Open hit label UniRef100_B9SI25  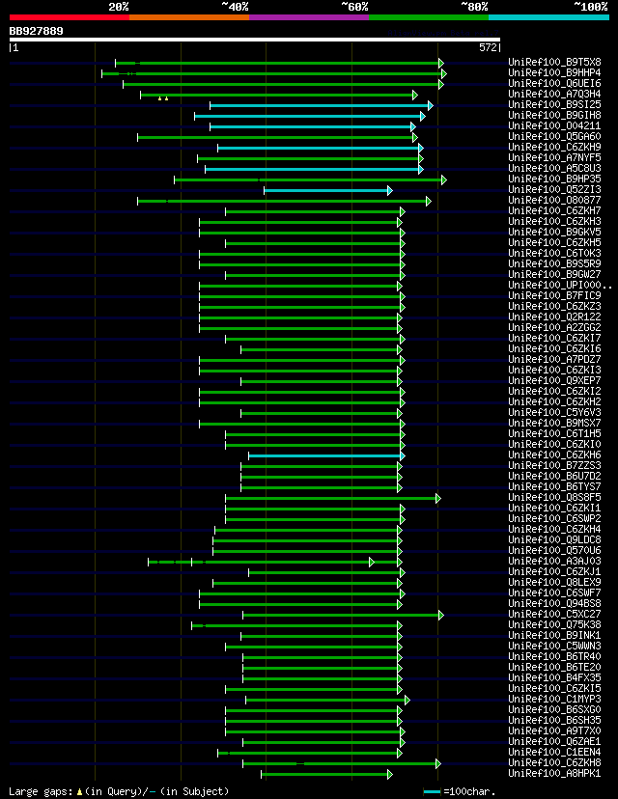555,105
